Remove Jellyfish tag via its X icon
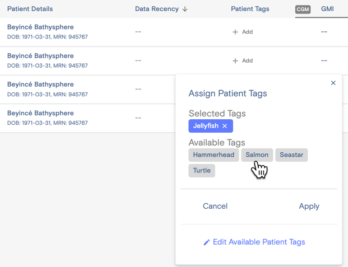Screen dimensions: 348x267 [225, 126]
